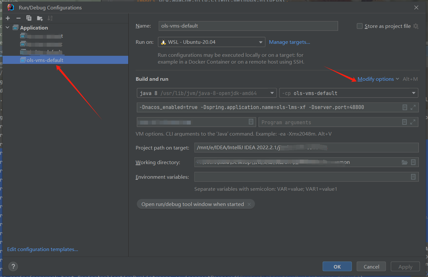Viewport: 428px width, 277px height.
Task: Open Program arguments macro list icon
Action: point(404,122)
